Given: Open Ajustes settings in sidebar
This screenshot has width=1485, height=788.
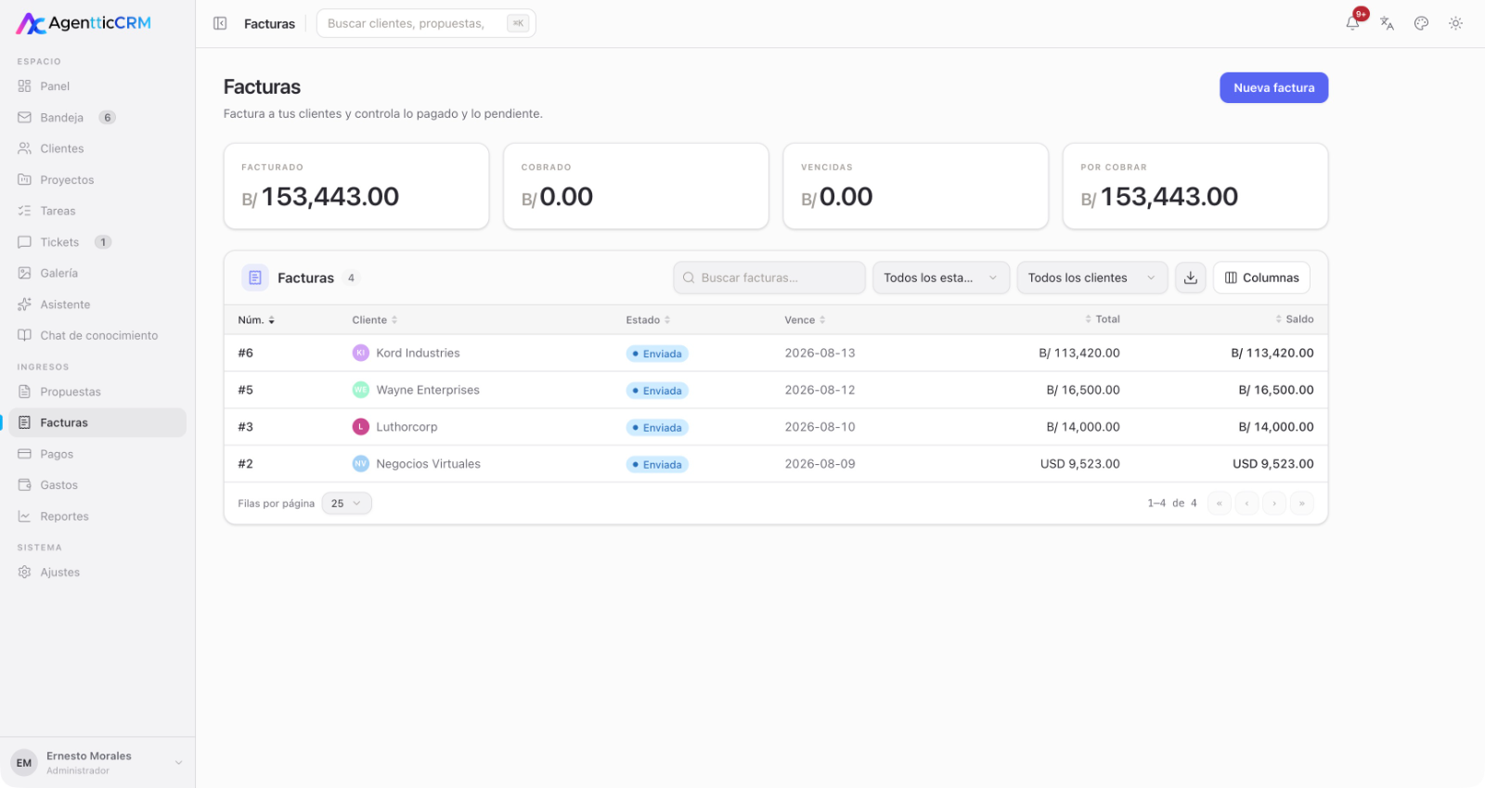Looking at the screenshot, I should tap(97, 572).
